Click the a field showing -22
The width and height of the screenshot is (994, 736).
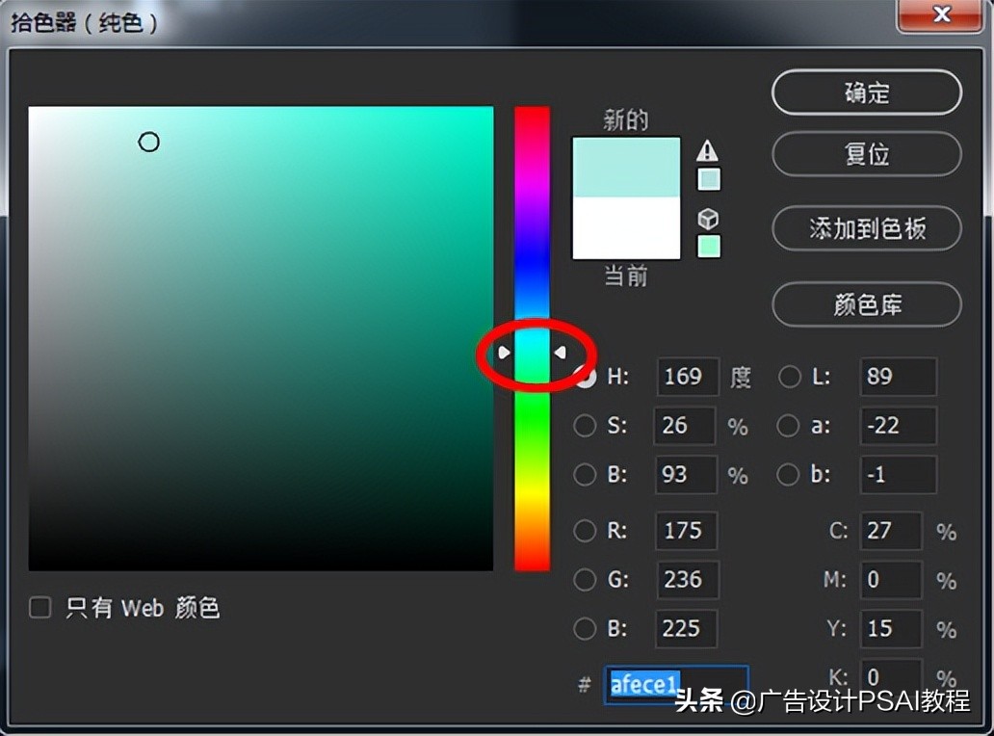click(898, 426)
